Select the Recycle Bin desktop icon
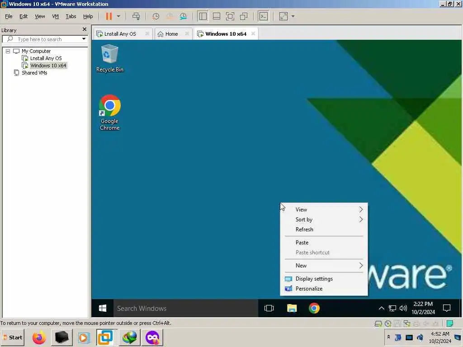This screenshot has height=347, width=463. coord(109,58)
